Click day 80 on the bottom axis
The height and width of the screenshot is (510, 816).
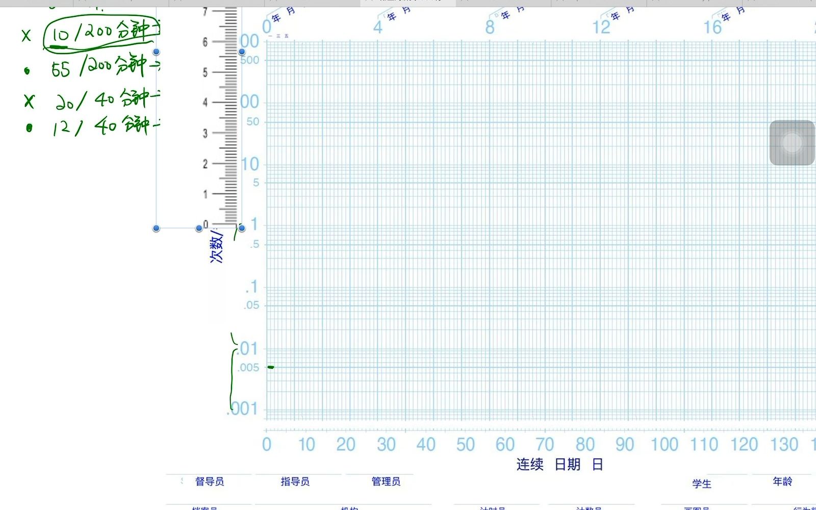tap(585, 445)
